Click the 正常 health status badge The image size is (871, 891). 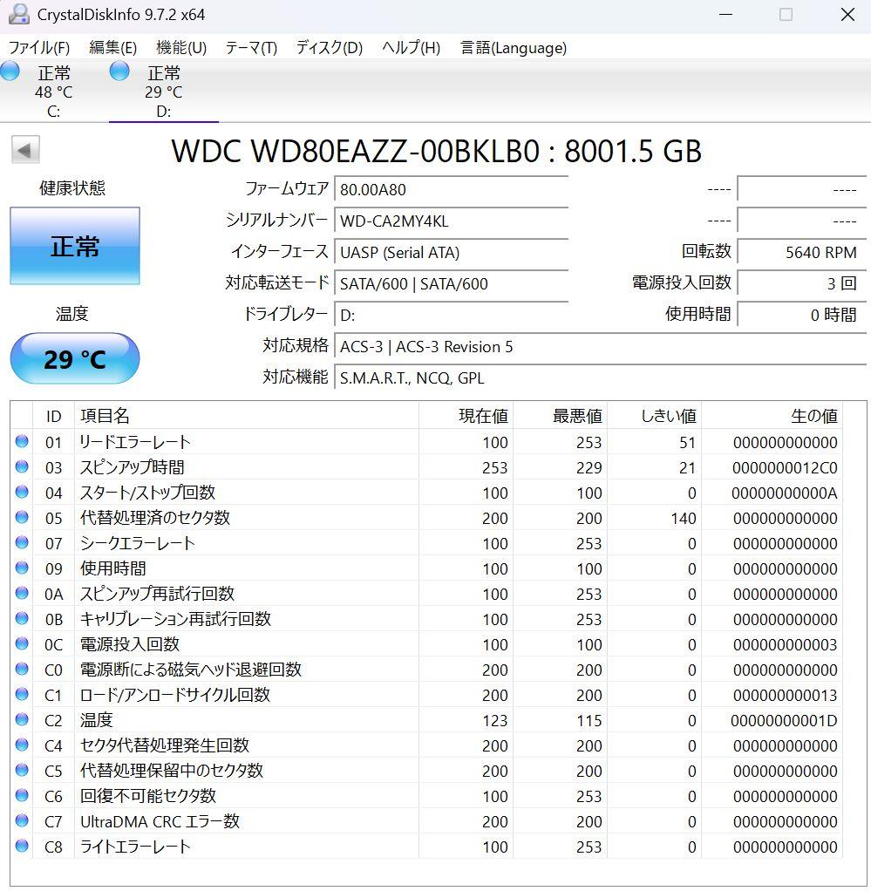tap(74, 247)
